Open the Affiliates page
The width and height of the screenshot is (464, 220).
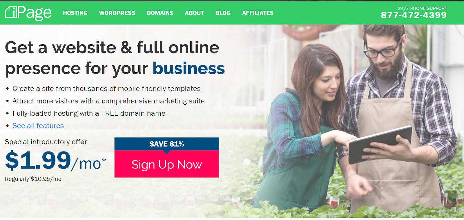point(258,13)
